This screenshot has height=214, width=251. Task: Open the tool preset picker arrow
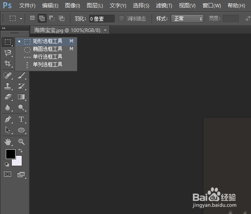(21, 18)
